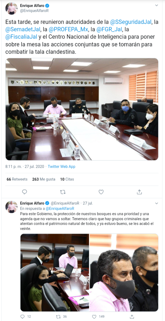
Task: Like the reply tweet with 149 likes
Action: (98, 317)
